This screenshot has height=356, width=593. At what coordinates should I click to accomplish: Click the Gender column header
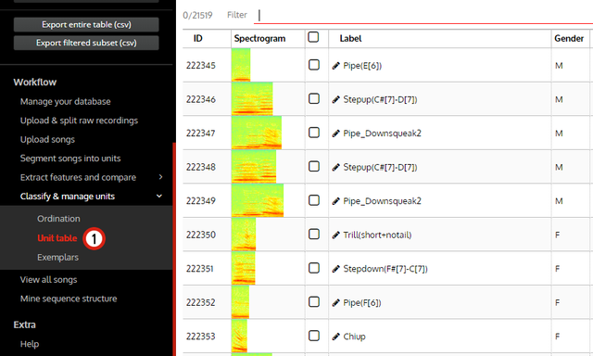point(569,39)
